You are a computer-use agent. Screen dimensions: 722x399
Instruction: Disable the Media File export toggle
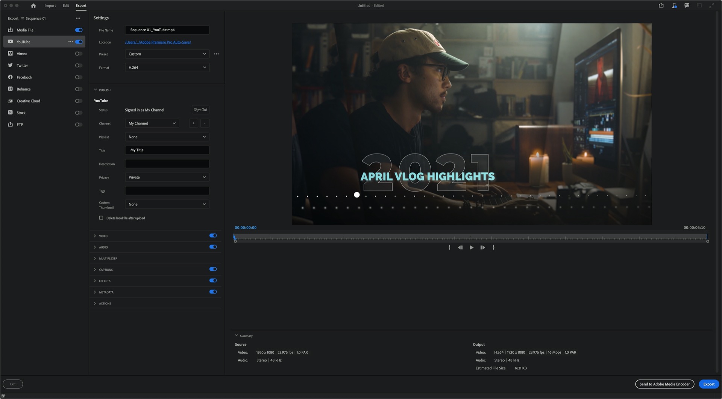(x=79, y=30)
